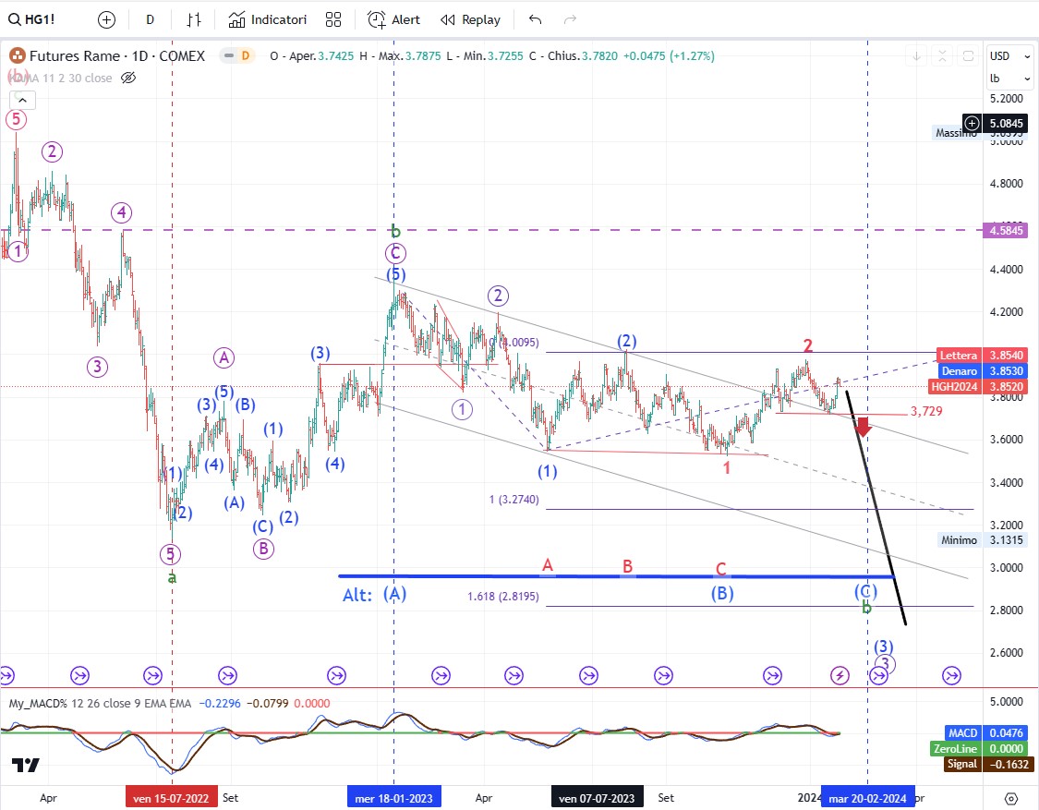The image size is (1039, 810).
Task: Click the collapse pane arrows icon
Action: coord(942,56)
